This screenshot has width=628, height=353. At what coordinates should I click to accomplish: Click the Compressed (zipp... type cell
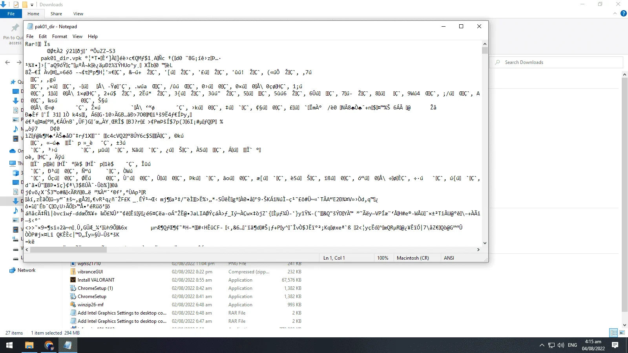pos(249,272)
